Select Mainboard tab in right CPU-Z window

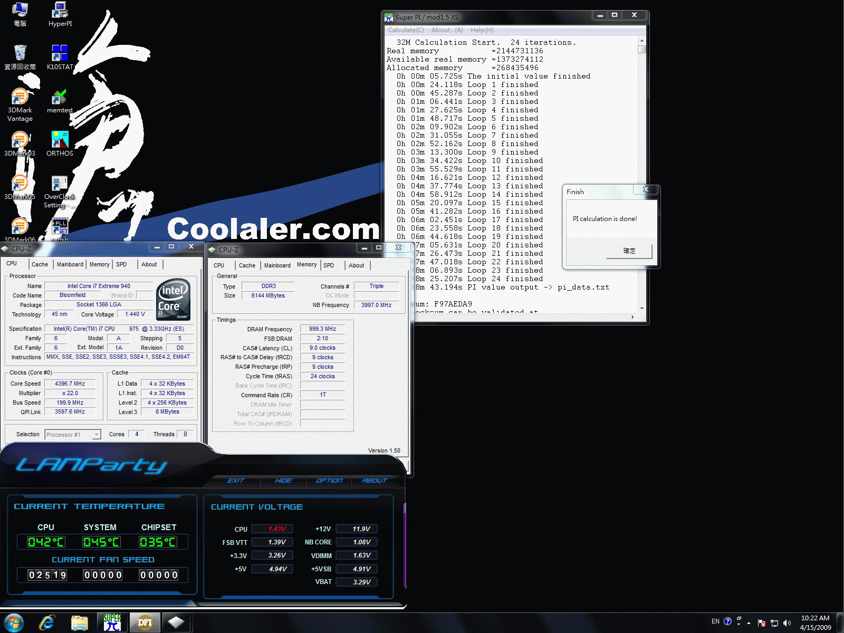point(277,265)
